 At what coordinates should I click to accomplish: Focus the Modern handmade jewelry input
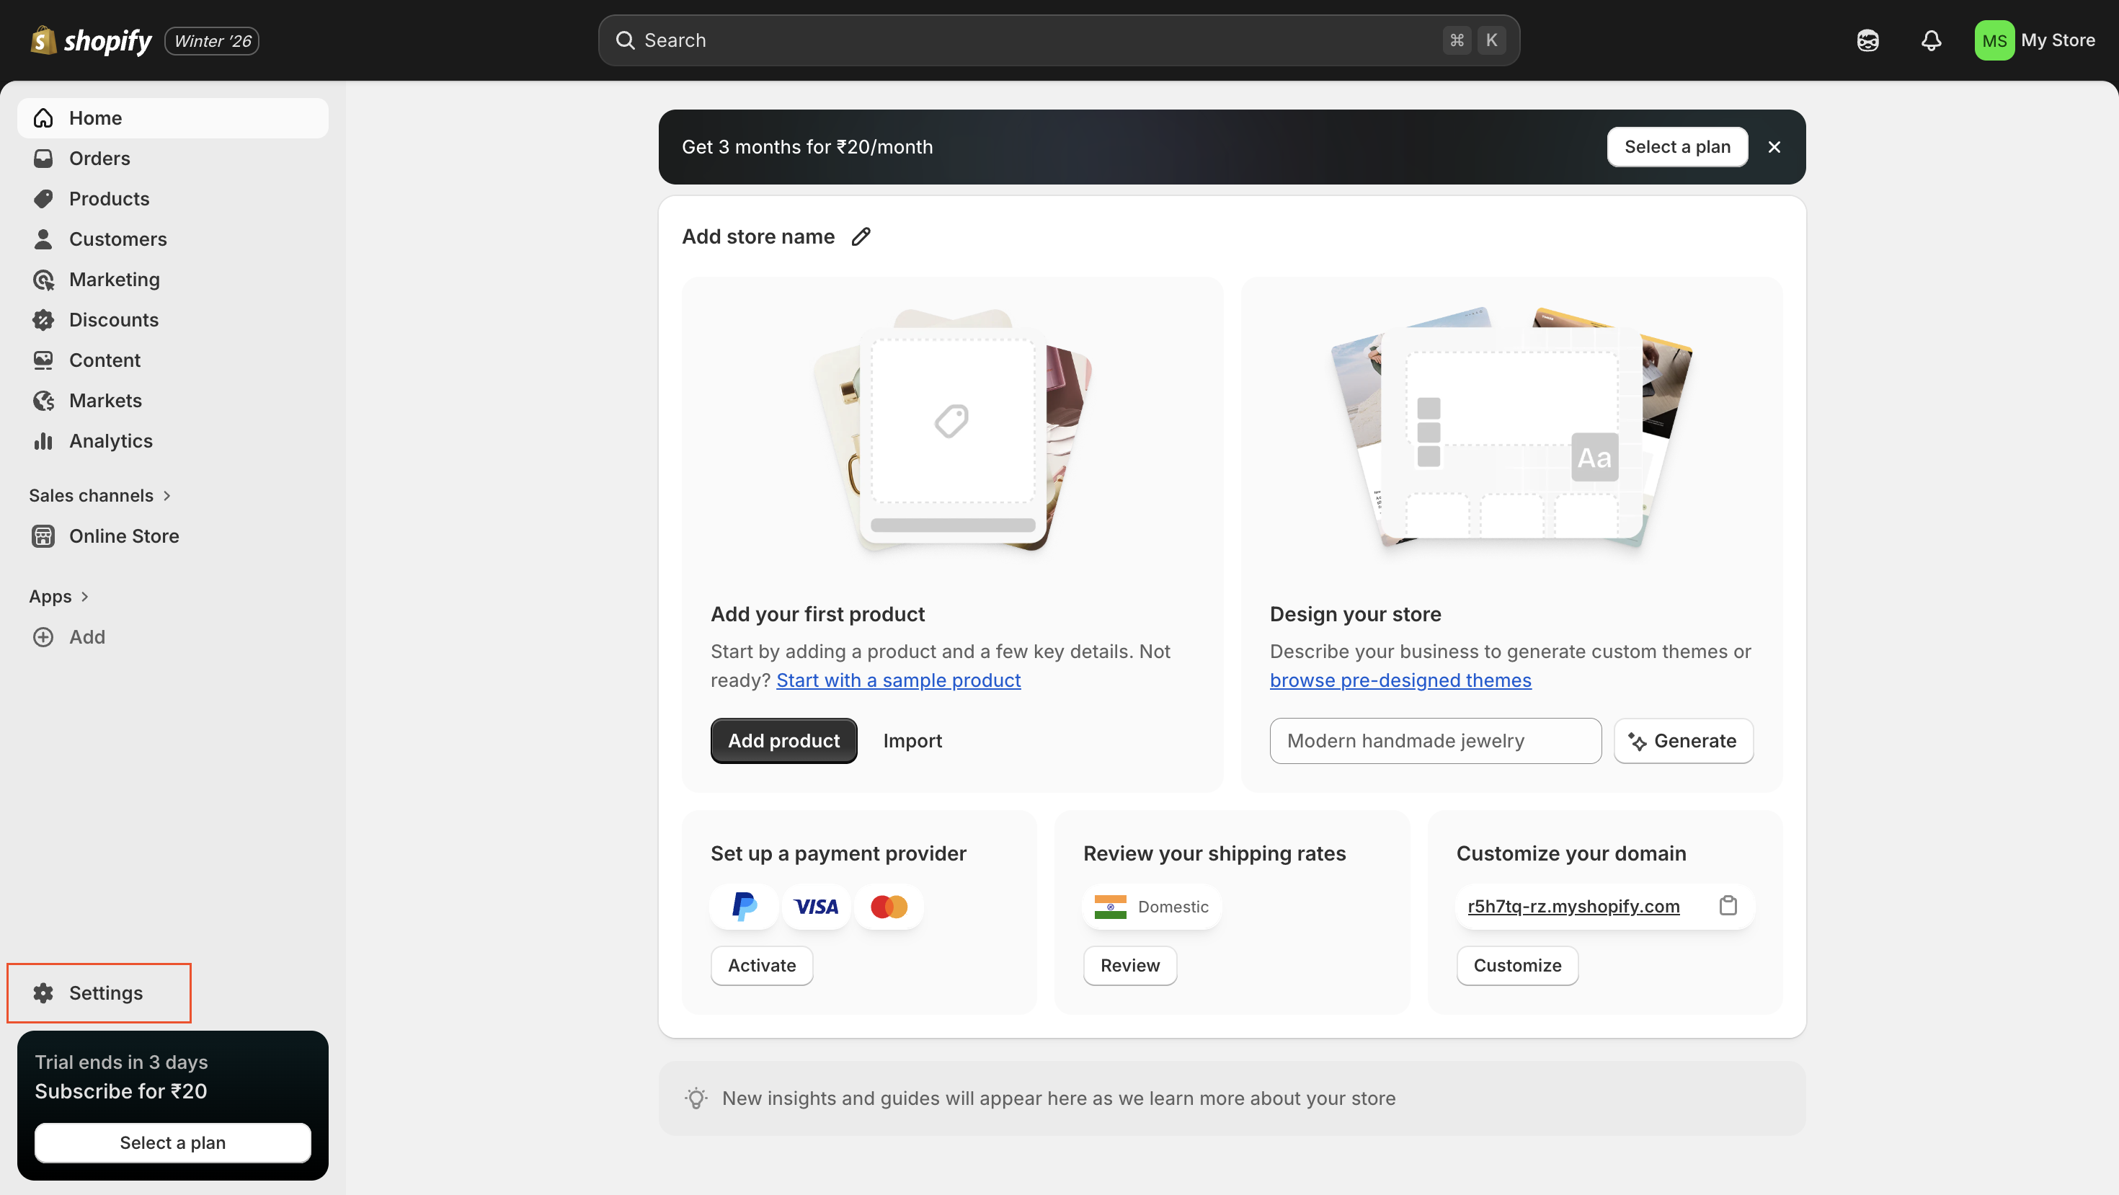(x=1436, y=740)
